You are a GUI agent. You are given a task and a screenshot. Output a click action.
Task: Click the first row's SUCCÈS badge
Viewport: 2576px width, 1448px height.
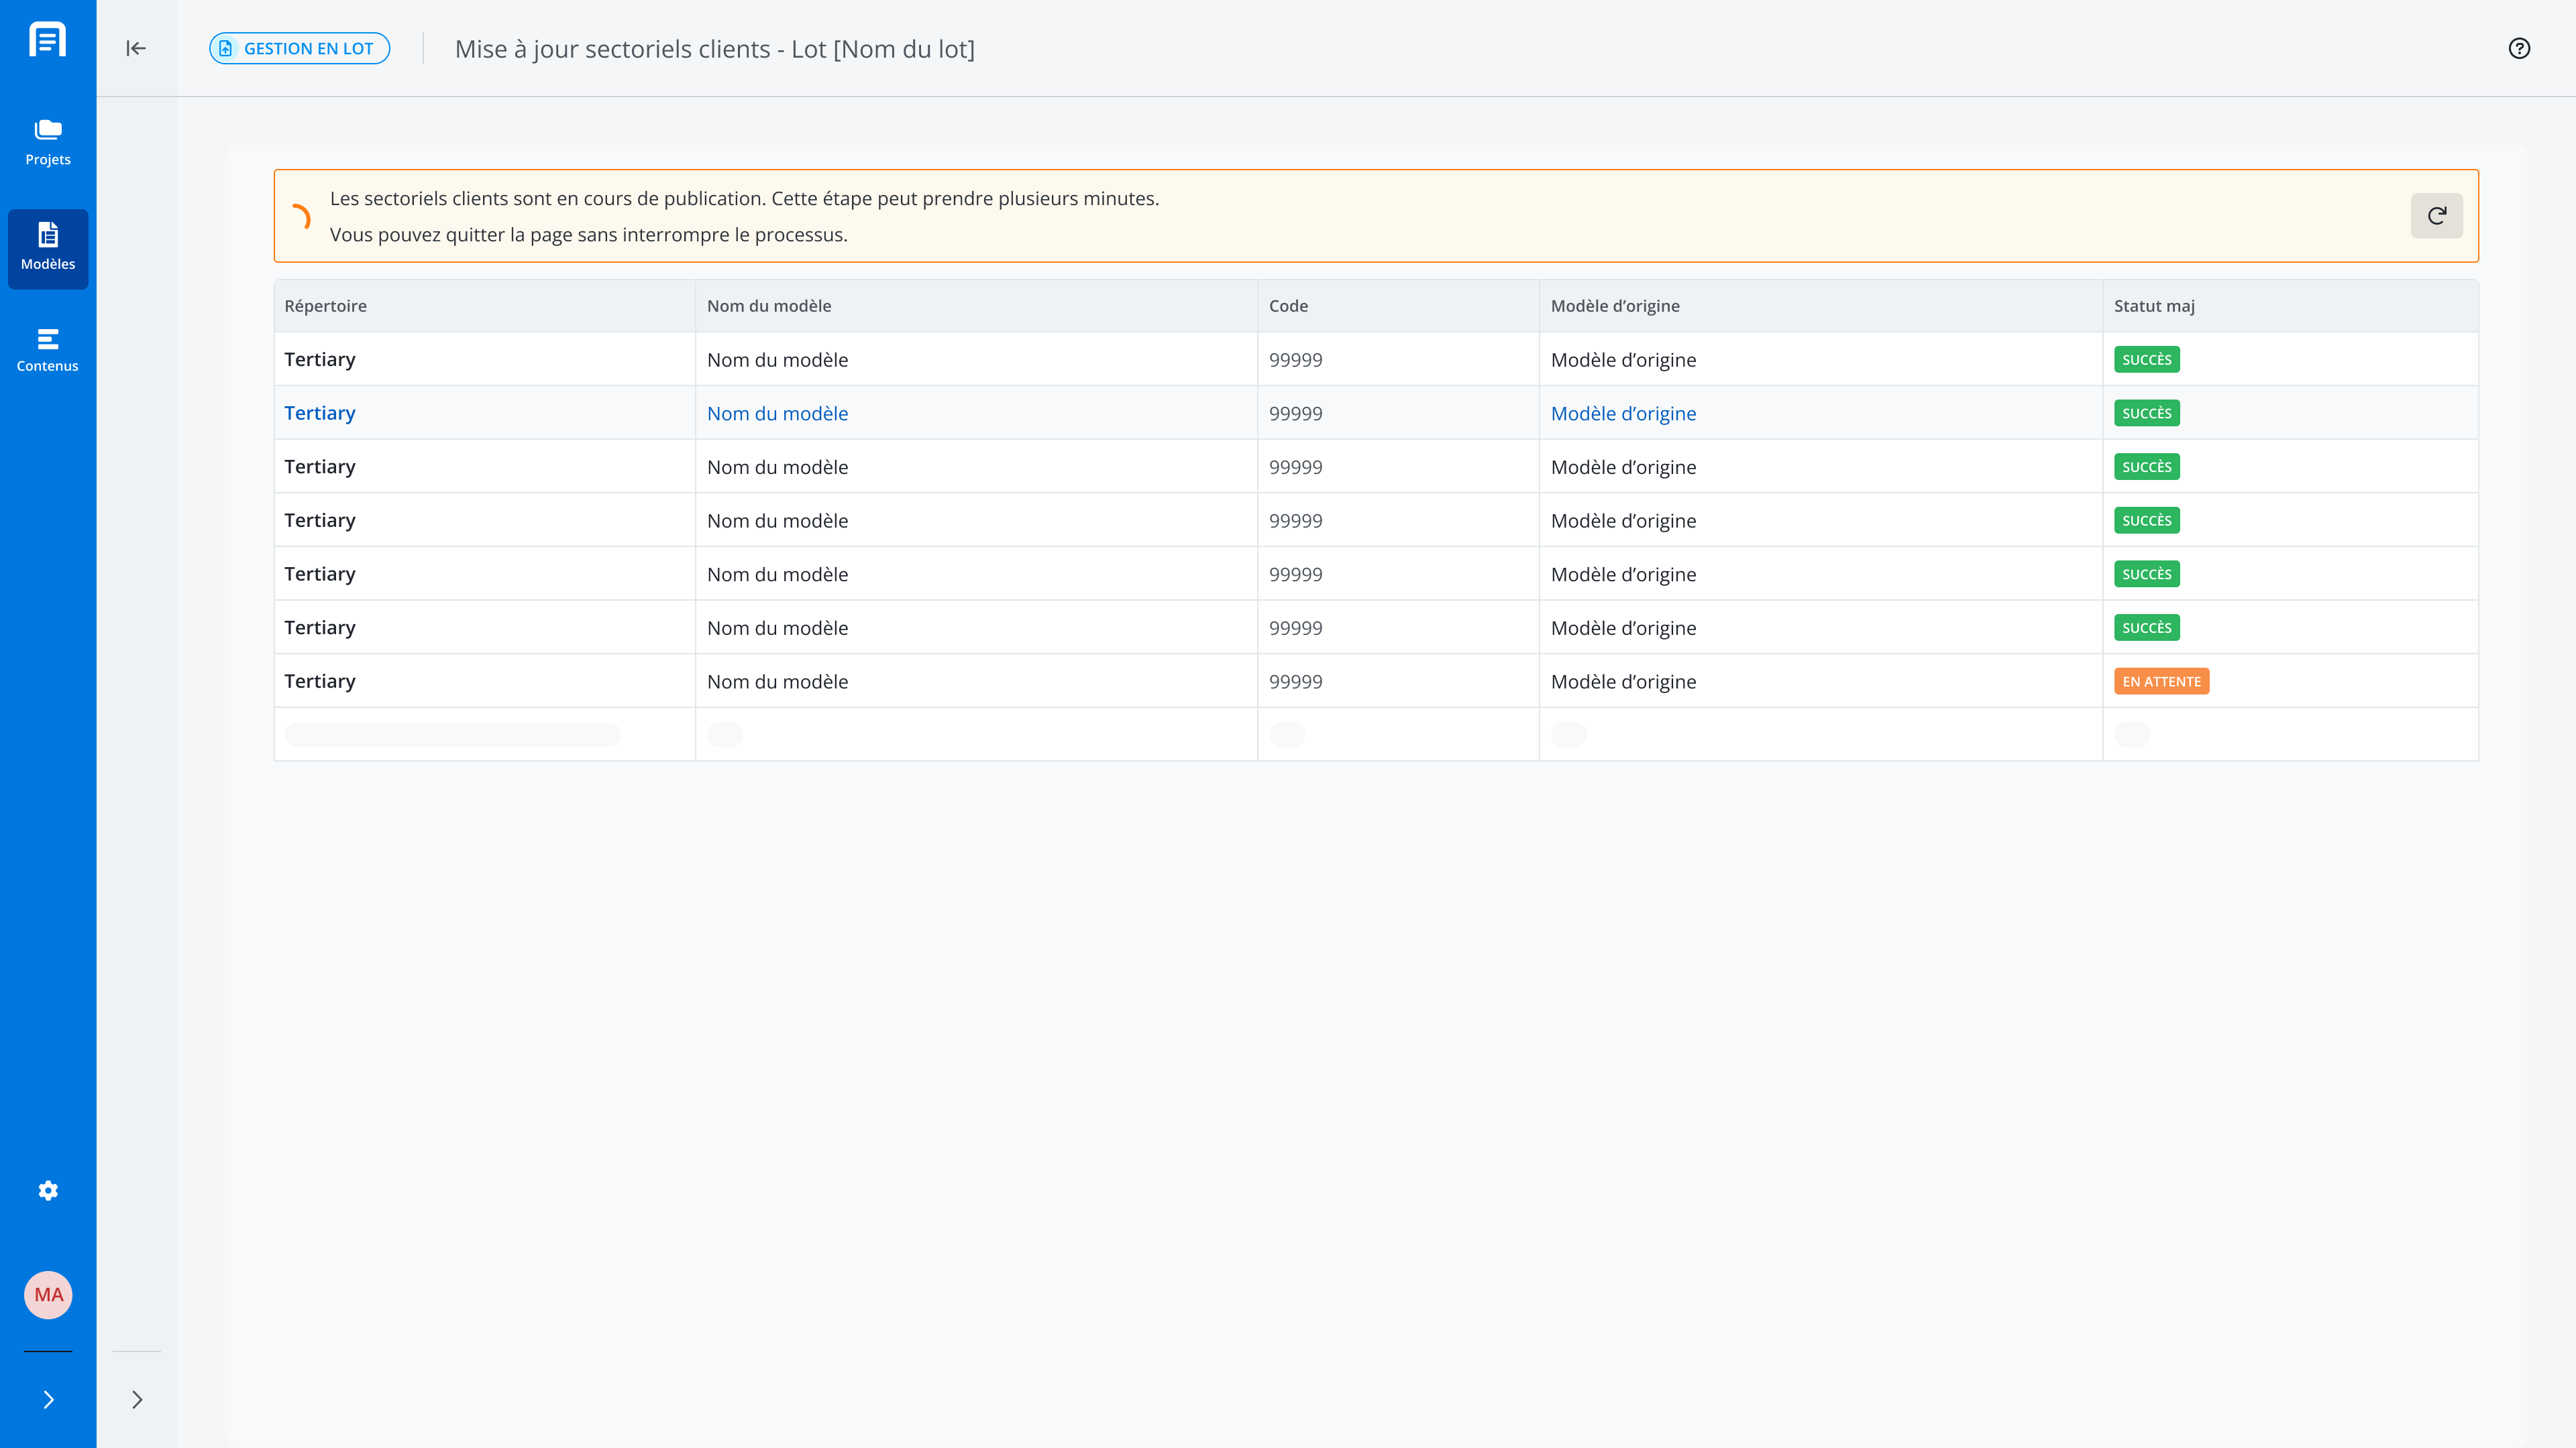point(2146,360)
